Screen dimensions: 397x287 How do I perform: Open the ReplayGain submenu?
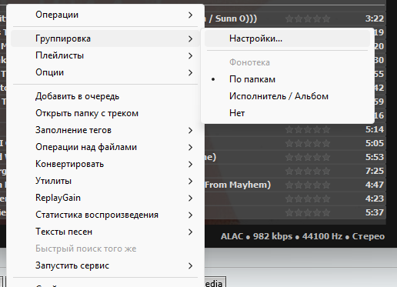point(105,198)
